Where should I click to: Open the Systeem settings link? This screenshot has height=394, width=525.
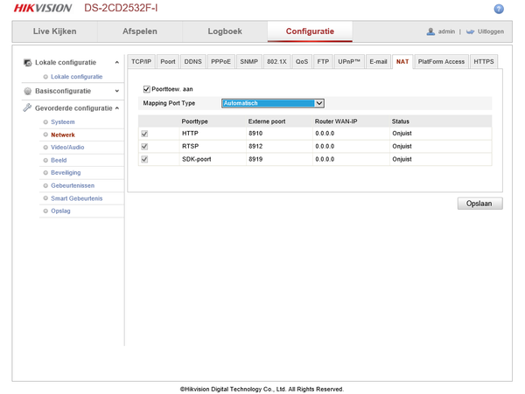[x=63, y=122]
